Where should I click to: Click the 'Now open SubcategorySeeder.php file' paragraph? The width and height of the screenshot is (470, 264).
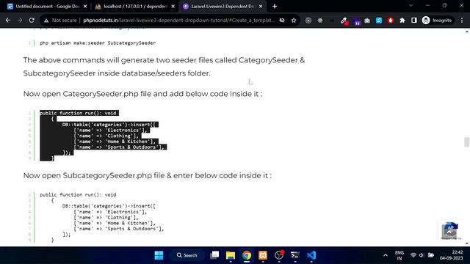coord(148,175)
